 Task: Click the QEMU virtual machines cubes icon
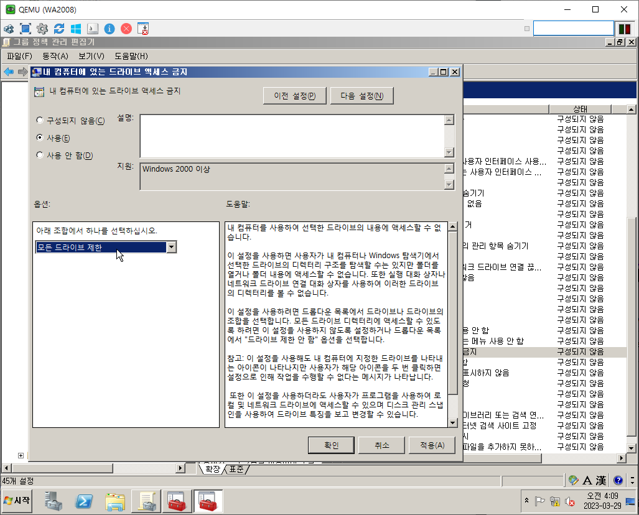click(x=9, y=29)
